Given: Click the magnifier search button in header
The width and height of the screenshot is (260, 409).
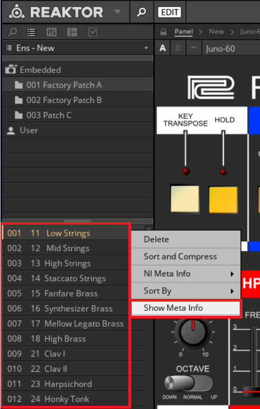Looking at the screenshot, I should 142,12.
